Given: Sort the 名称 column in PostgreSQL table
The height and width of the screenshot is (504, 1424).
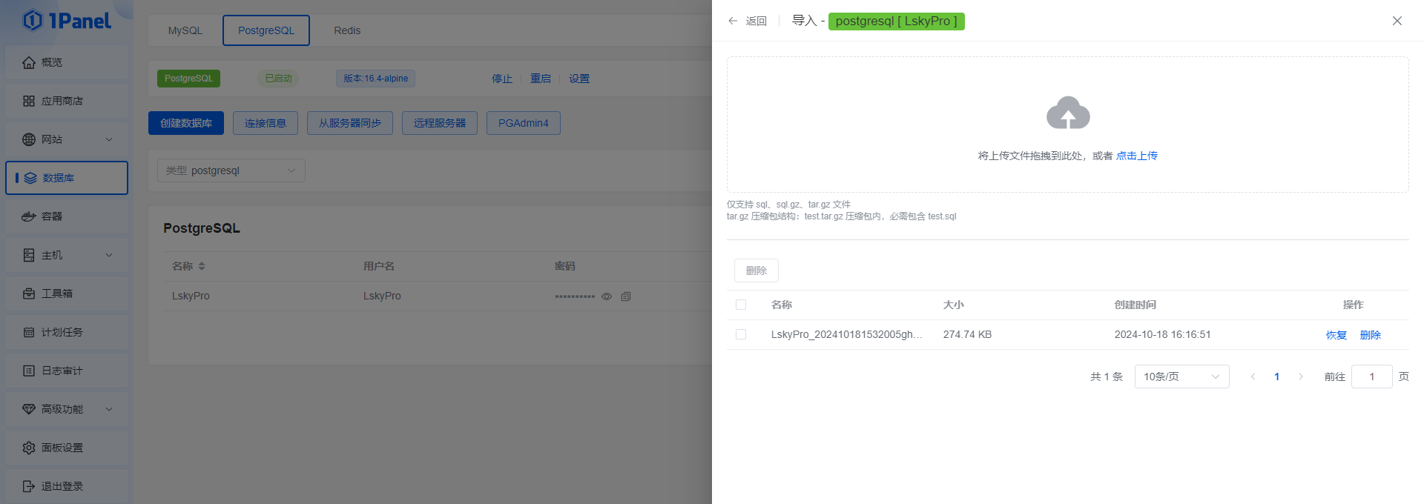Looking at the screenshot, I should click(202, 266).
